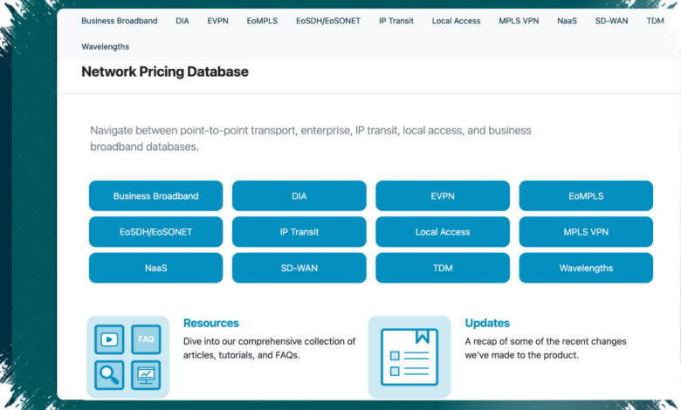Viewport: 681px width, 410px height.
Task: Click the EoSDH/EoSONET top navigation item
Action: (x=328, y=21)
